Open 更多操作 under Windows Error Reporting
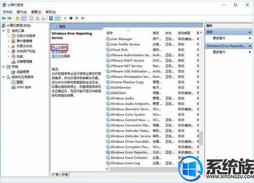 219,52
